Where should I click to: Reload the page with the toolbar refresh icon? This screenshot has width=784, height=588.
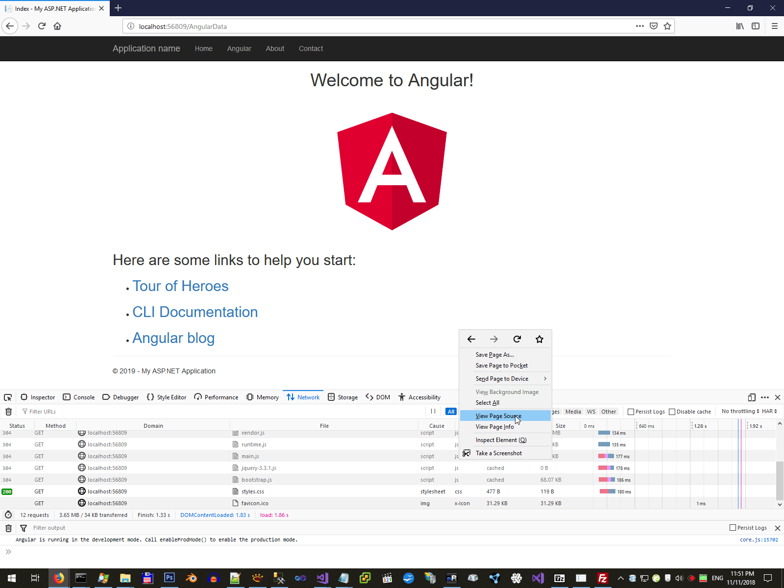pos(42,26)
